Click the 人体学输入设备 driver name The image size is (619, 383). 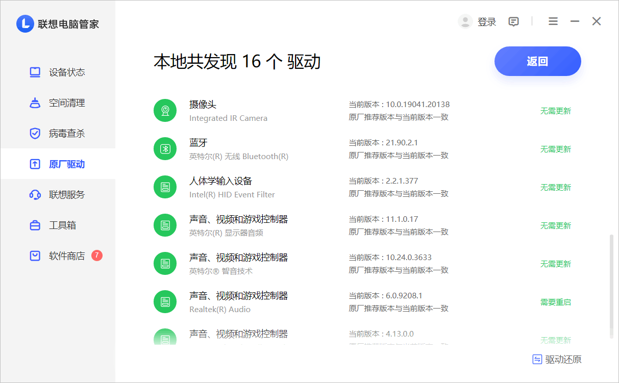[220, 181]
